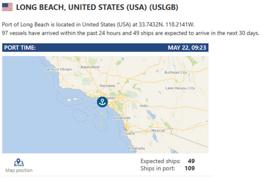The height and width of the screenshot is (182, 263).
Task: Click Indio label on the map
Action: click(x=144, y=106)
